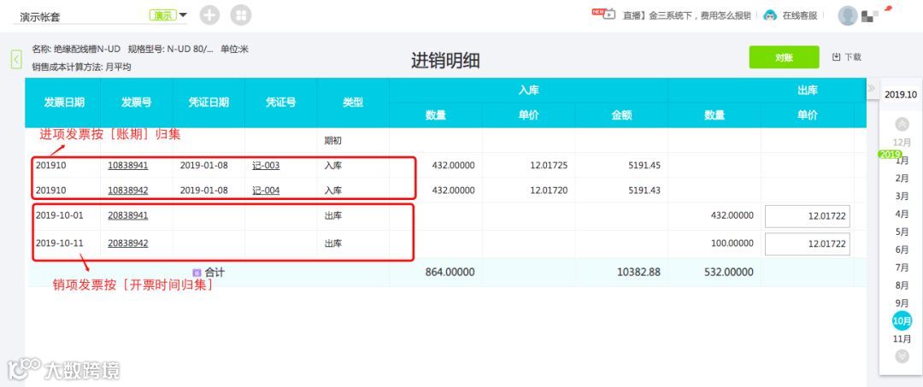The height and width of the screenshot is (387, 923).
Task: Click the live broadcast NEW icon
Action: pyautogui.click(x=603, y=14)
